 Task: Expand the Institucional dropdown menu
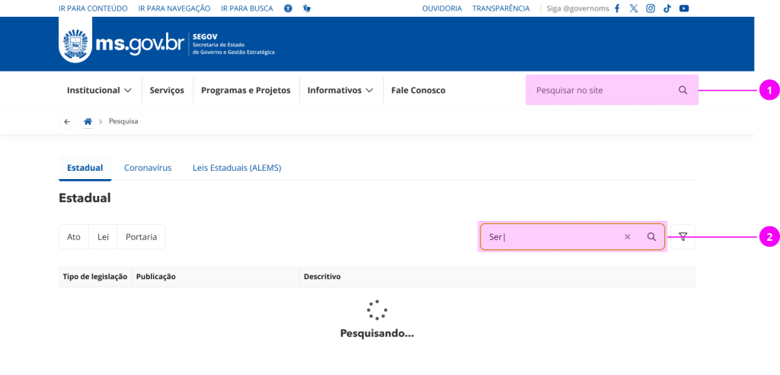[99, 90]
